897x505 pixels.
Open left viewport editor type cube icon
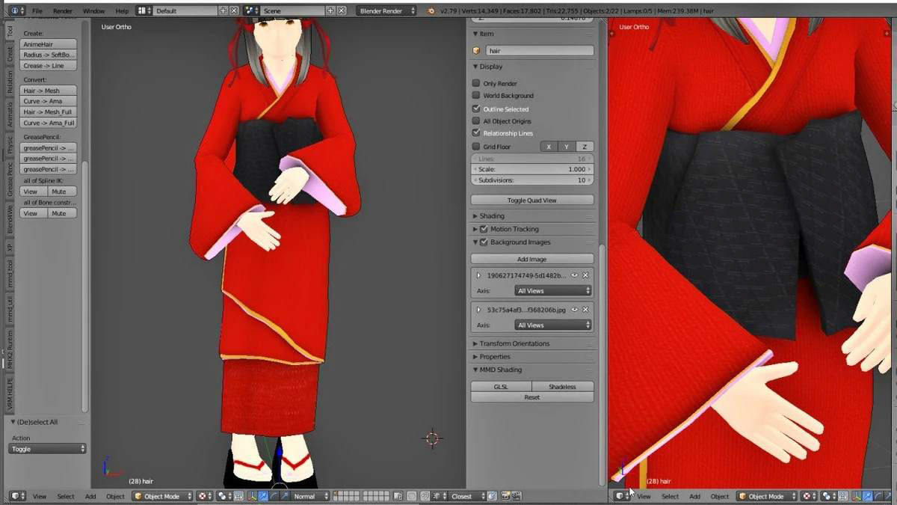point(17,496)
